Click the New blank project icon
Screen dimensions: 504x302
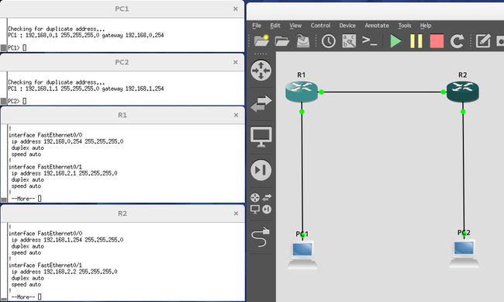[x=261, y=41]
